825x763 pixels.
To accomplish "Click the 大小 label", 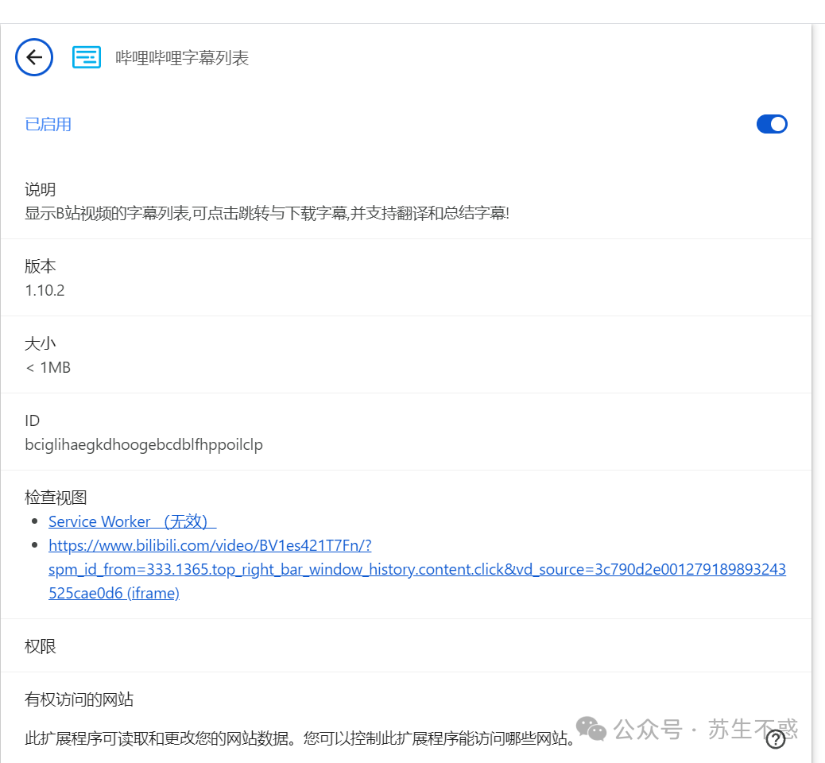I will 40,343.
